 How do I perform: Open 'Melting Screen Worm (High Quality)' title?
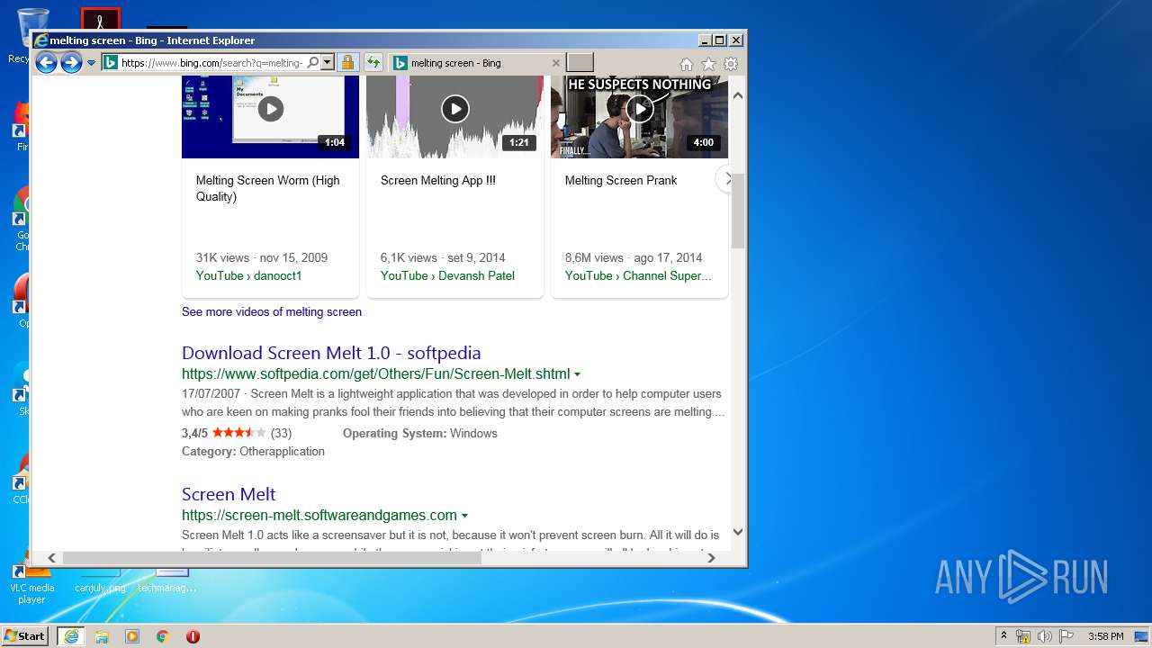click(268, 188)
